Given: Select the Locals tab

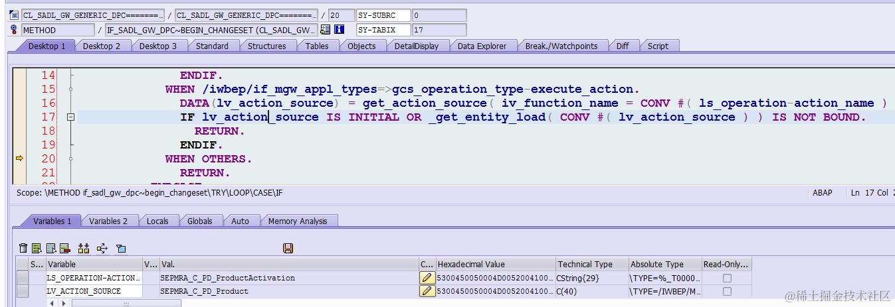Looking at the screenshot, I should click(157, 221).
